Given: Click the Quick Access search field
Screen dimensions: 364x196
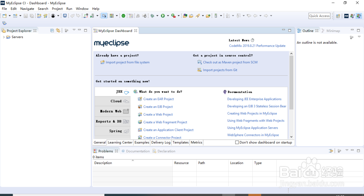Looking at the screenshot, I should pos(320,16).
